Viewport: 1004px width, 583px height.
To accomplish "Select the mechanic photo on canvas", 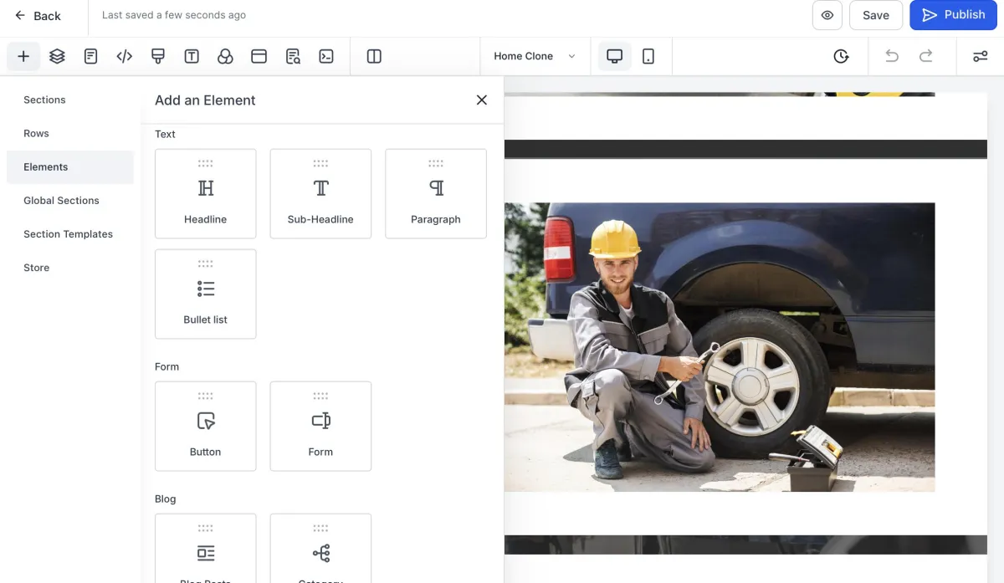I will [x=720, y=347].
